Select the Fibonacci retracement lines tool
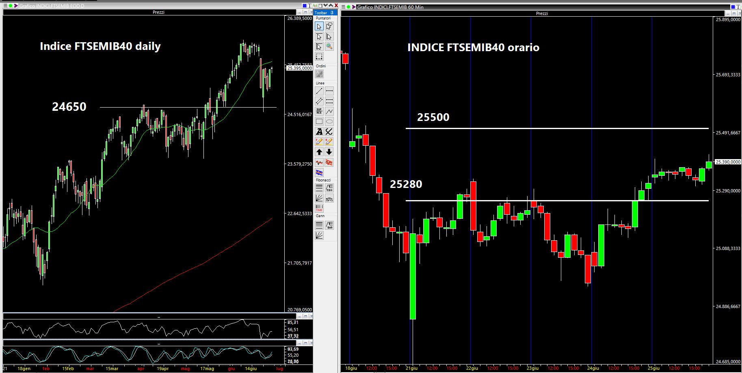The image size is (742, 373). click(319, 188)
